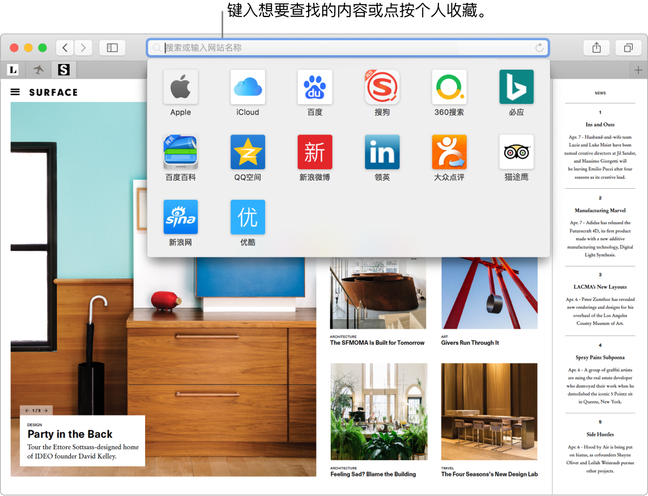648x496 pixels.
Task: Open a new tab with the plus button
Action: (x=638, y=69)
